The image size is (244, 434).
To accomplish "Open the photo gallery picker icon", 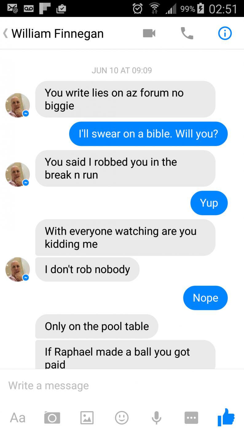I will pos(87,418).
